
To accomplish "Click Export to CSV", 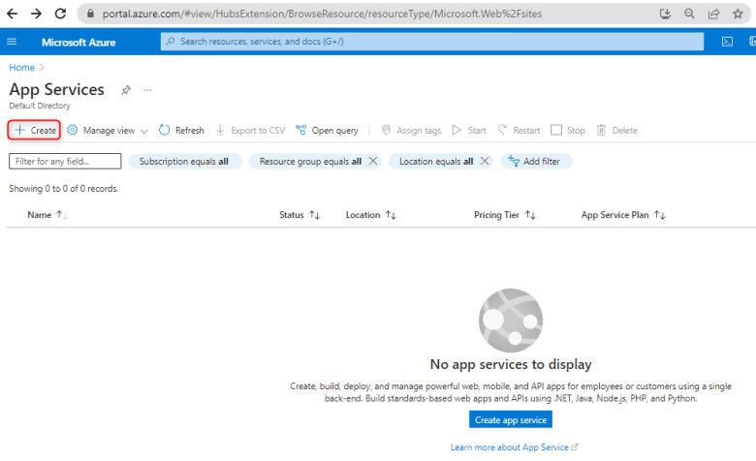I will click(x=250, y=130).
